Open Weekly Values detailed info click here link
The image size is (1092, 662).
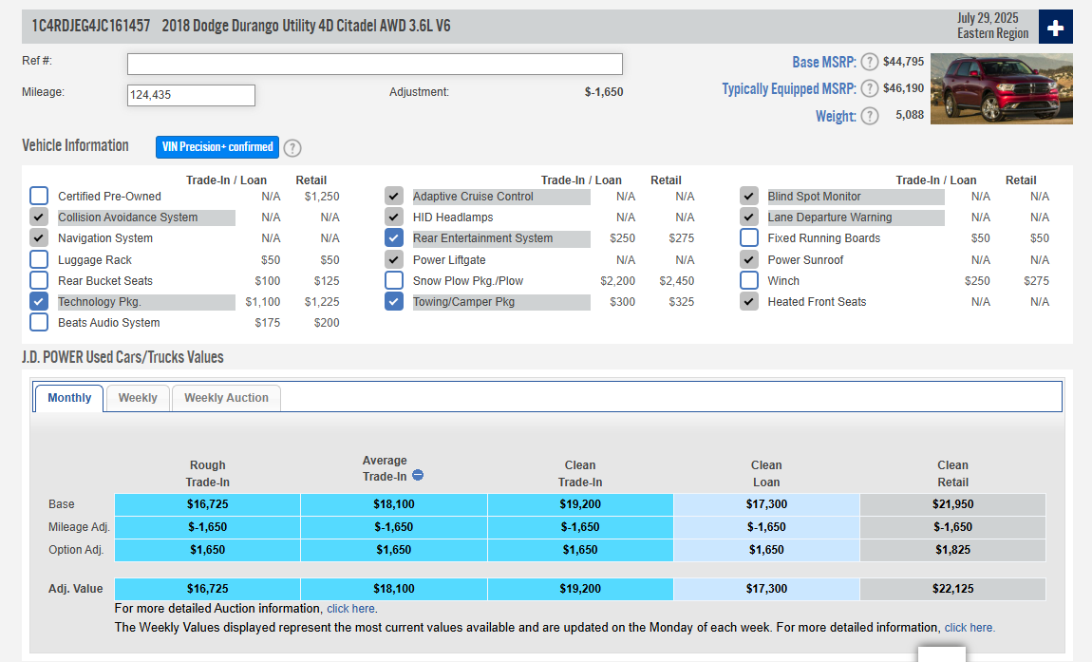(970, 627)
